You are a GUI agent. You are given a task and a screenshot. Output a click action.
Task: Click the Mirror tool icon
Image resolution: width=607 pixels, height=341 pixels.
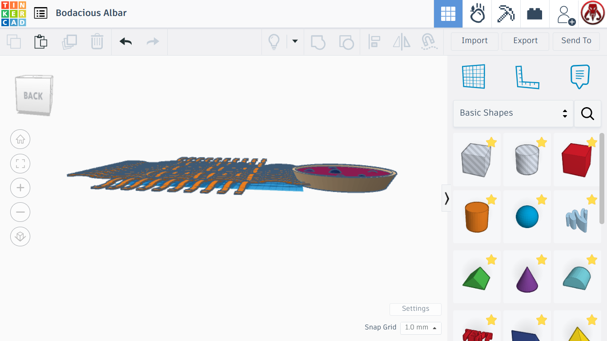(402, 42)
